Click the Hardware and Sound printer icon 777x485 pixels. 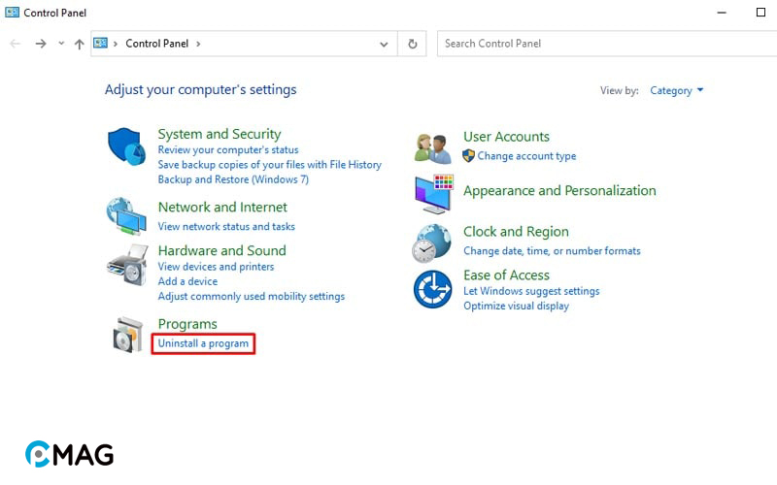tap(125, 262)
